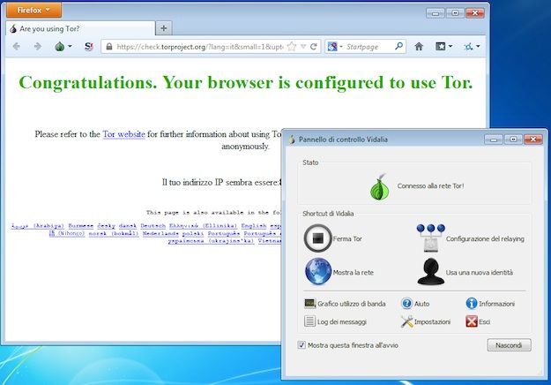
Task: Close the Firefox browser window
Action: point(475,13)
